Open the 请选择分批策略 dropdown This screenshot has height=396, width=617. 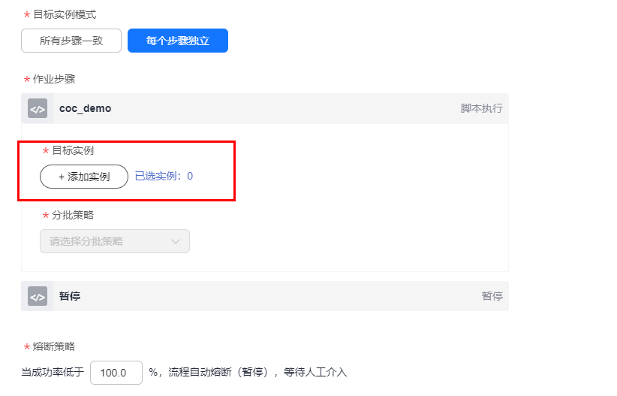[x=115, y=241]
